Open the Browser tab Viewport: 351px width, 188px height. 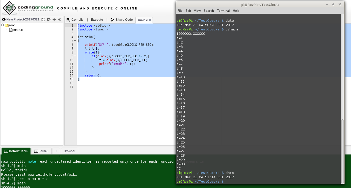click(69, 151)
